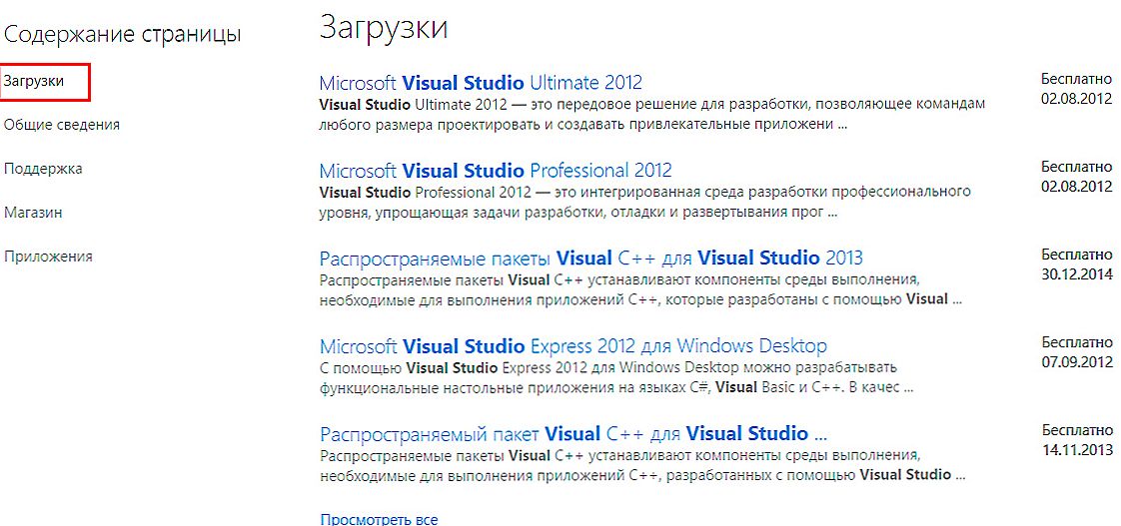1121x526 pixels.
Task: Click the date 02.08.2012 beside Ultimate 2012
Action: pos(1077,99)
